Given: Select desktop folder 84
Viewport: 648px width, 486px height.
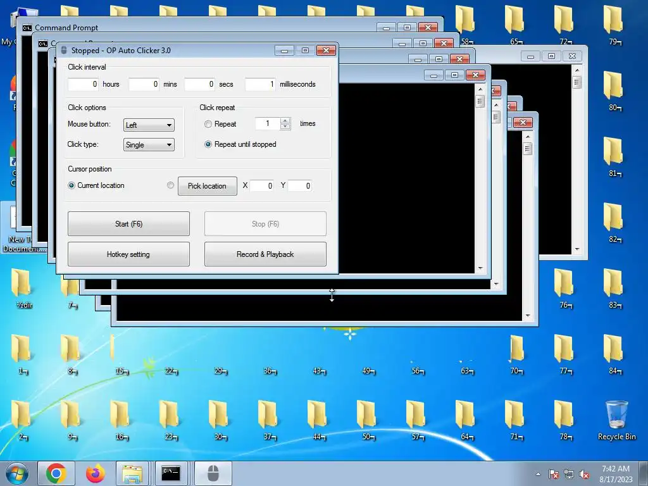Looking at the screenshot, I should pos(614,354).
